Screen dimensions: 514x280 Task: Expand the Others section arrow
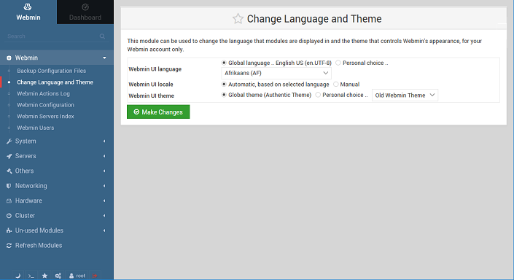104,171
